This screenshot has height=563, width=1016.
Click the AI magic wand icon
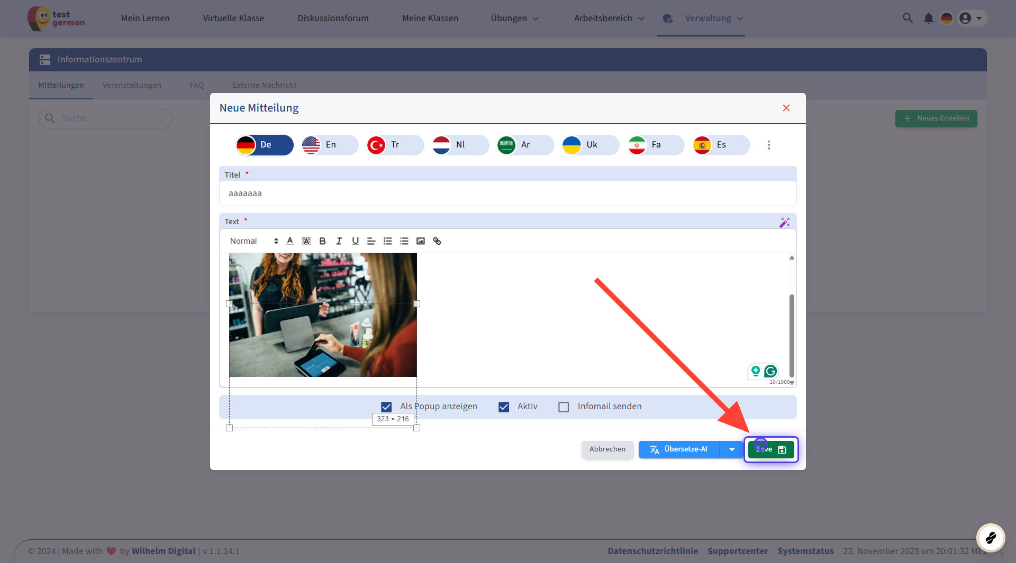tap(784, 223)
